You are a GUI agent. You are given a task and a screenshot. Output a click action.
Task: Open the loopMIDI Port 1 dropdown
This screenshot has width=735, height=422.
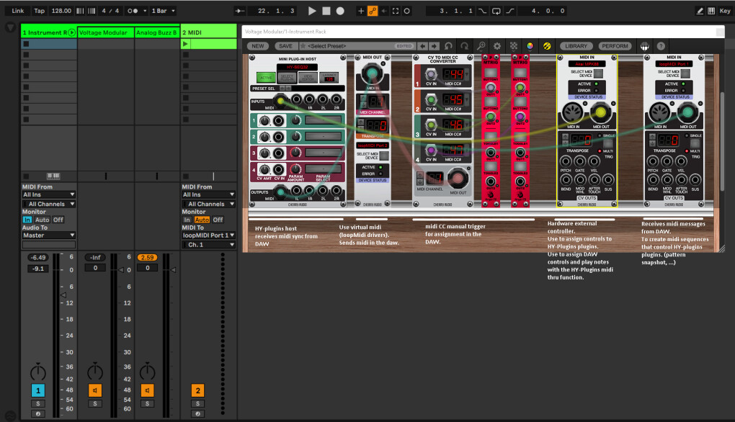click(209, 235)
